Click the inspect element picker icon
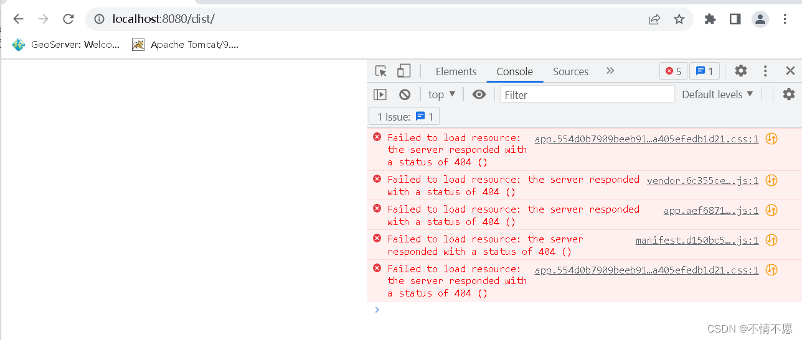 click(x=381, y=71)
